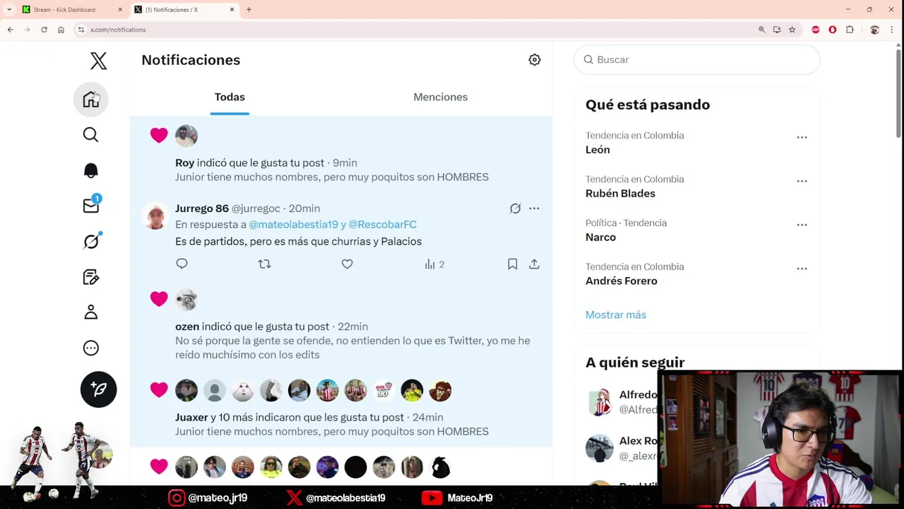
Task: Repost Jurrego 86's reply
Action: coord(264,264)
